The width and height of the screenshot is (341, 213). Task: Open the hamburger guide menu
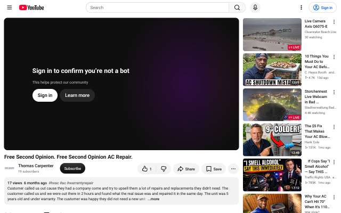[x=10, y=7]
